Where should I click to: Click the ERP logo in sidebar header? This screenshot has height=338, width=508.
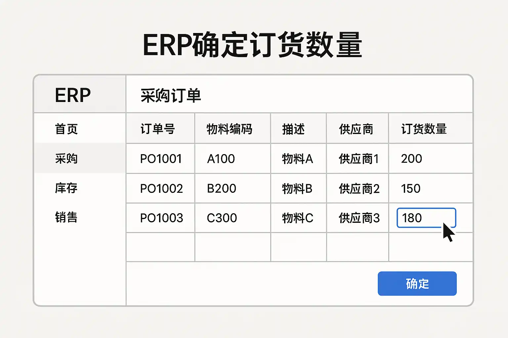click(73, 95)
